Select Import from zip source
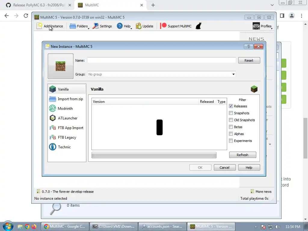 coord(67,99)
